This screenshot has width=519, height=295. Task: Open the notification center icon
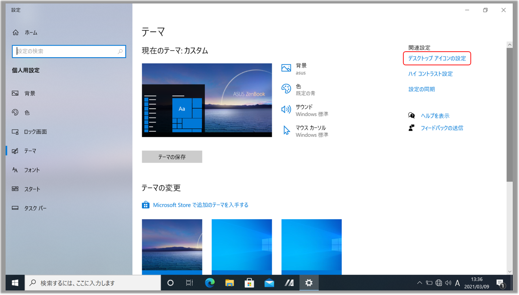(500, 283)
